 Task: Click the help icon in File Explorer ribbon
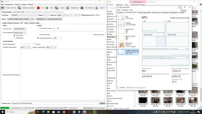201,4
